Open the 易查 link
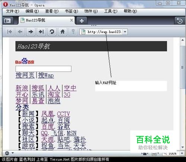Screen dimensions: 186x162 (38, 101)
